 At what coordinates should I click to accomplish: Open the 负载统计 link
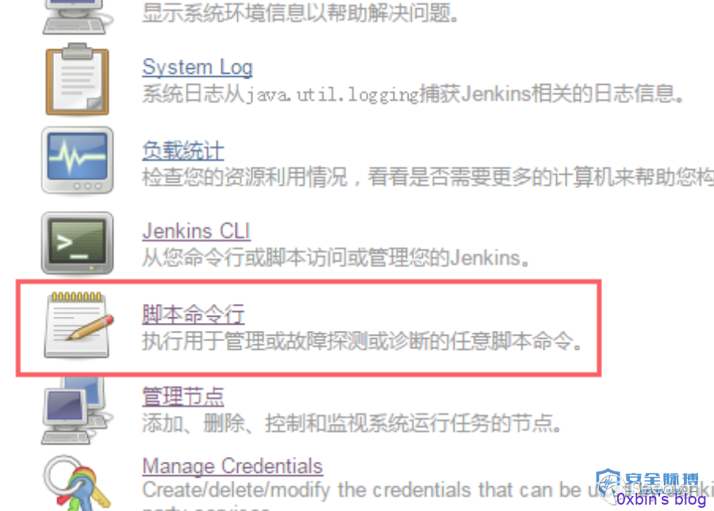[x=182, y=150]
